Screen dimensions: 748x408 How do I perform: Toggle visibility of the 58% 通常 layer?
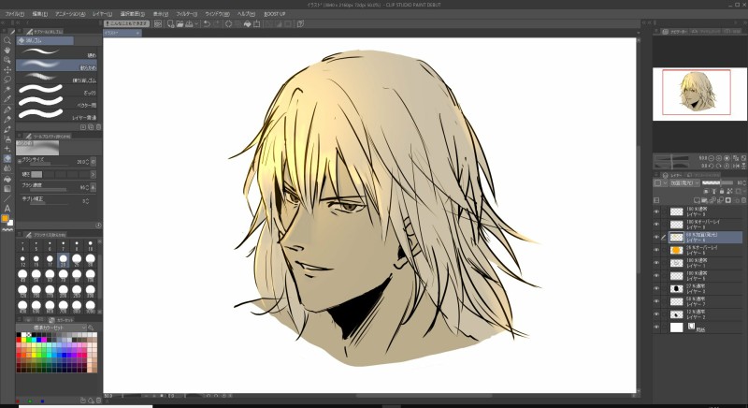656,301
